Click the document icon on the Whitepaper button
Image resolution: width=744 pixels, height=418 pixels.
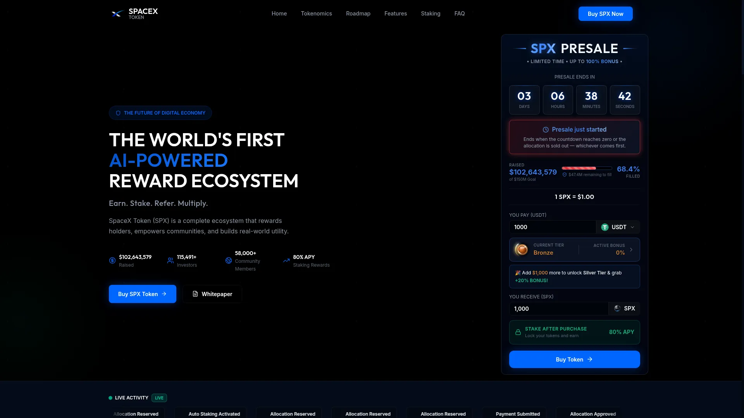[195, 294]
